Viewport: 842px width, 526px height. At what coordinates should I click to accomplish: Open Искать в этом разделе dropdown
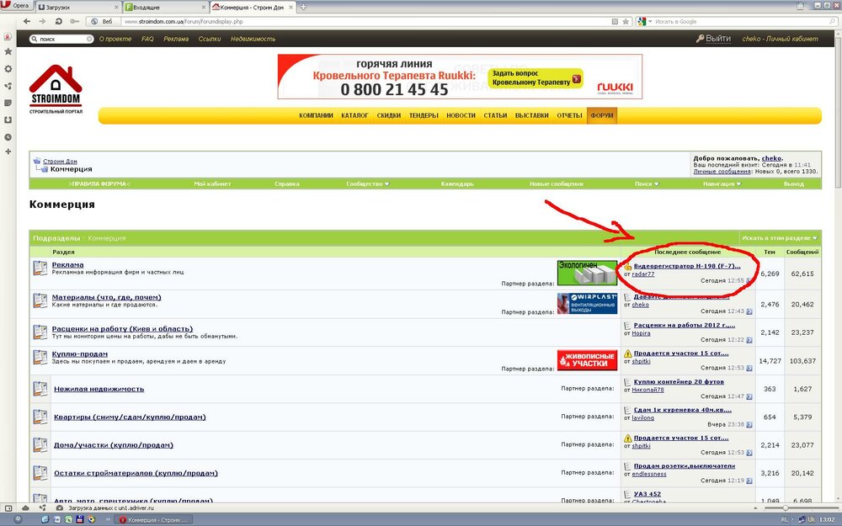pos(779,238)
